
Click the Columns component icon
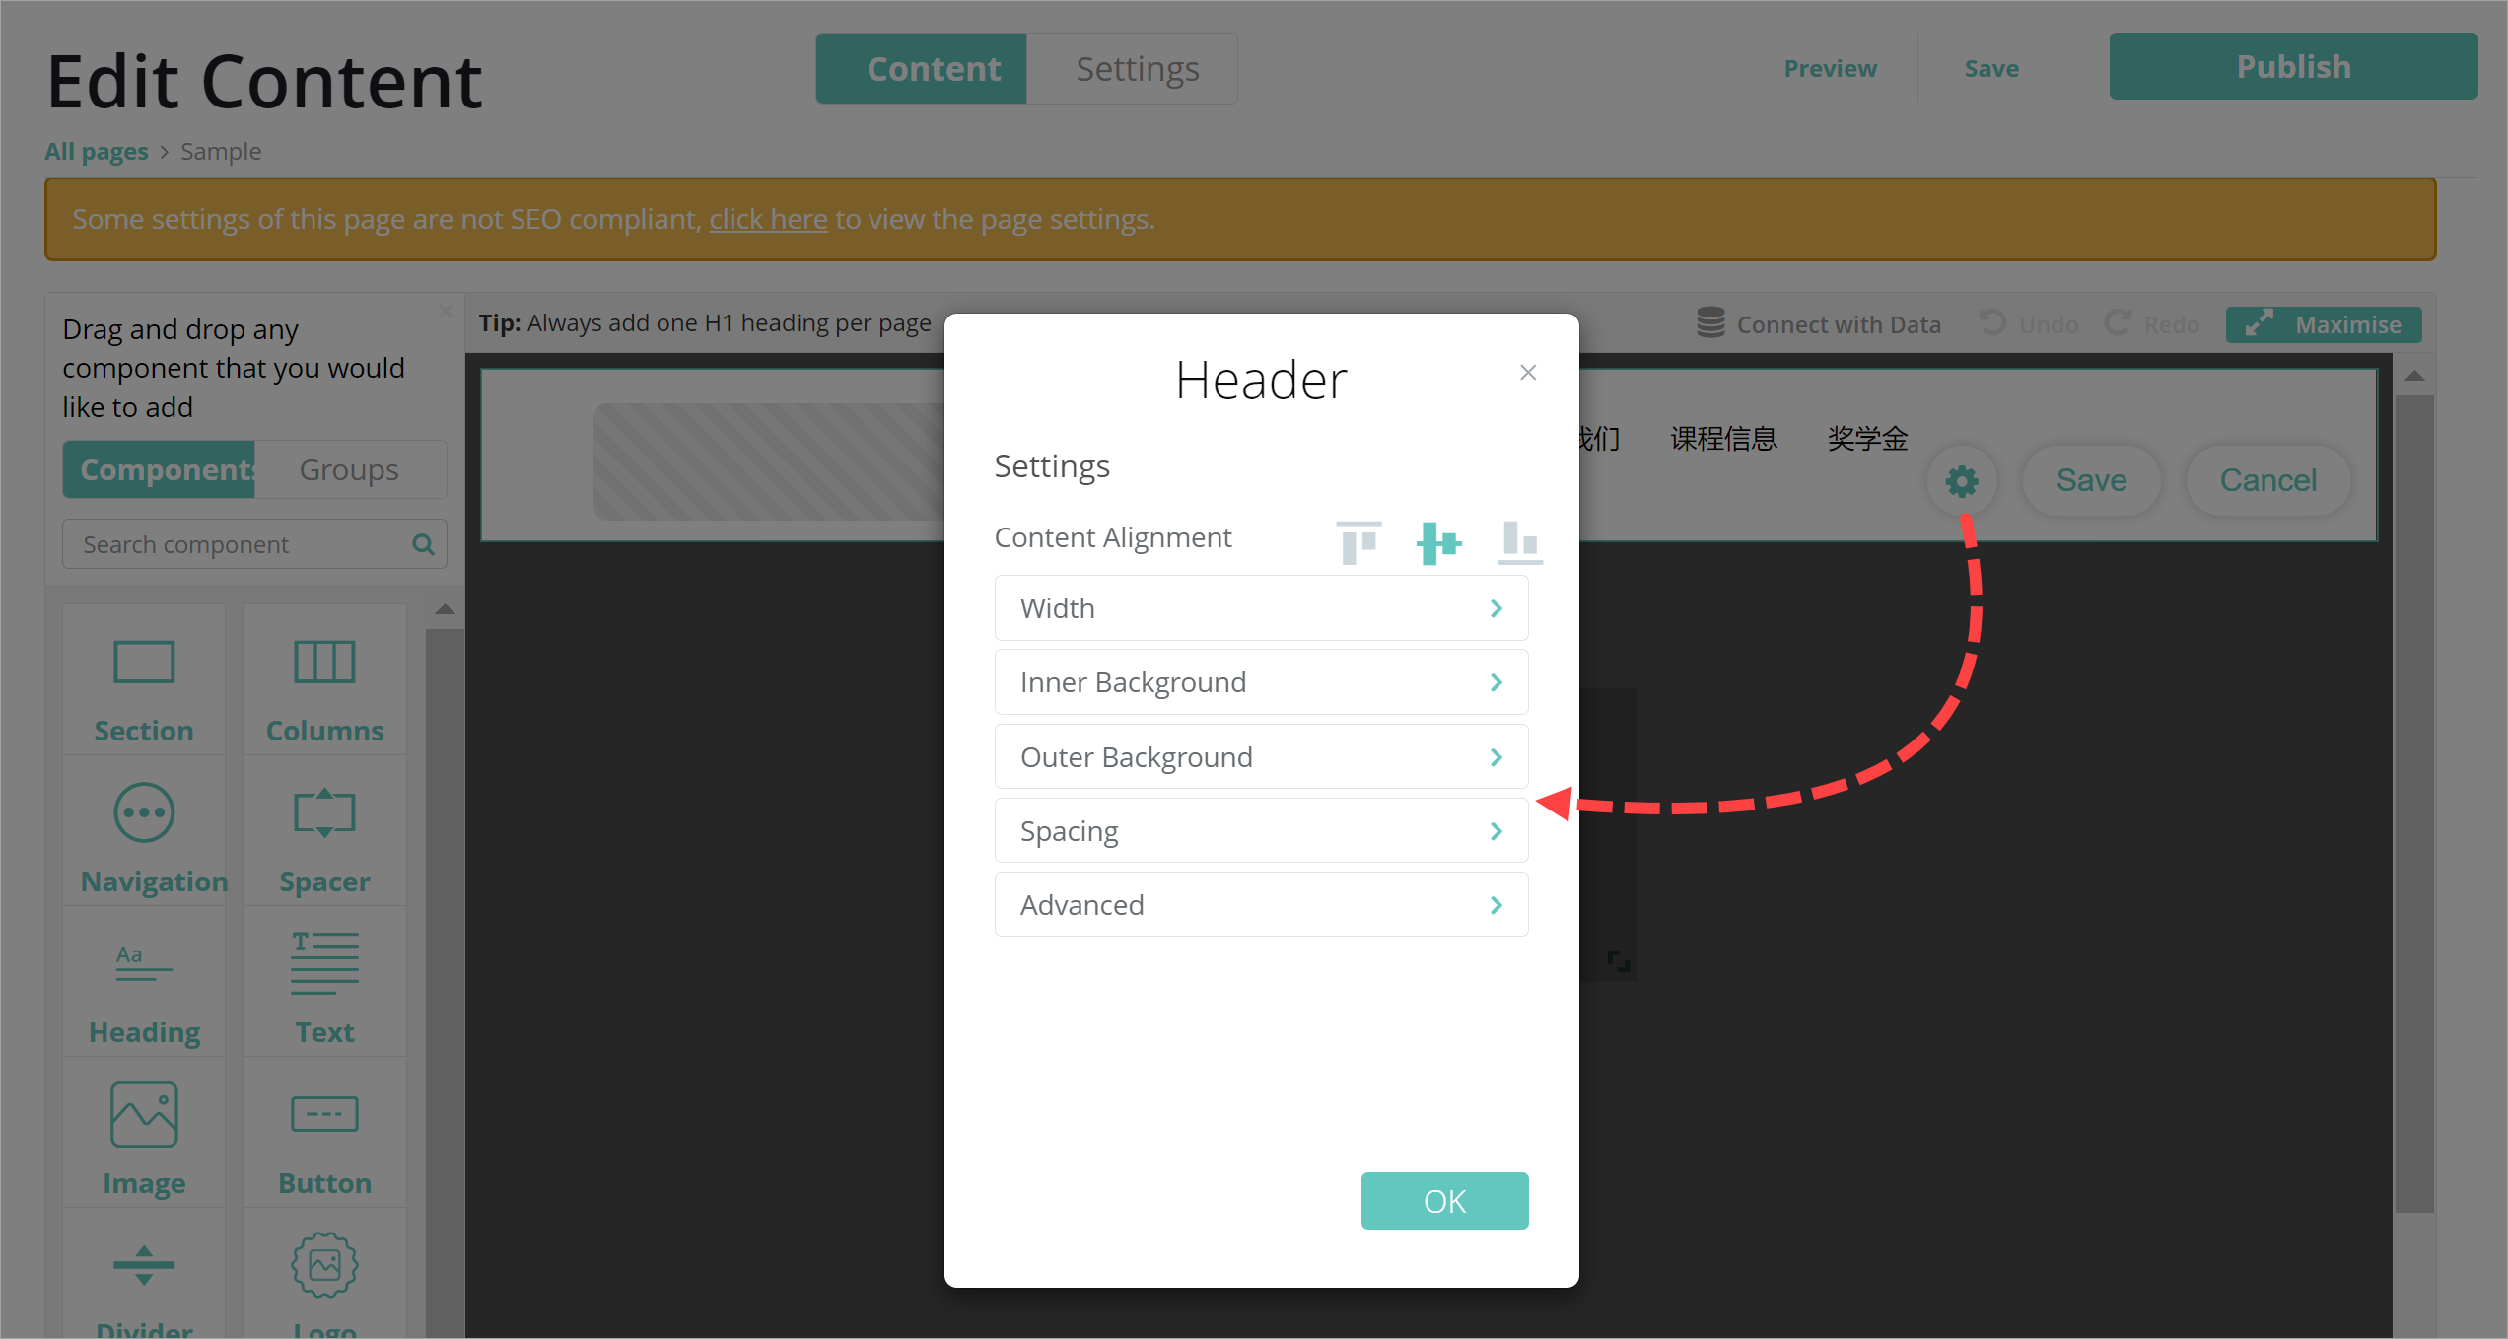coord(324,663)
